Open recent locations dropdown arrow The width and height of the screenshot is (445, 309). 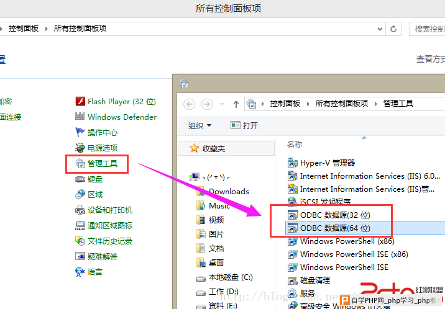(222, 104)
